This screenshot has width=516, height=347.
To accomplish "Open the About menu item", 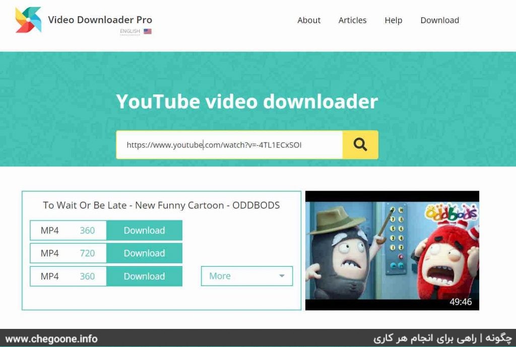I will [x=309, y=20].
